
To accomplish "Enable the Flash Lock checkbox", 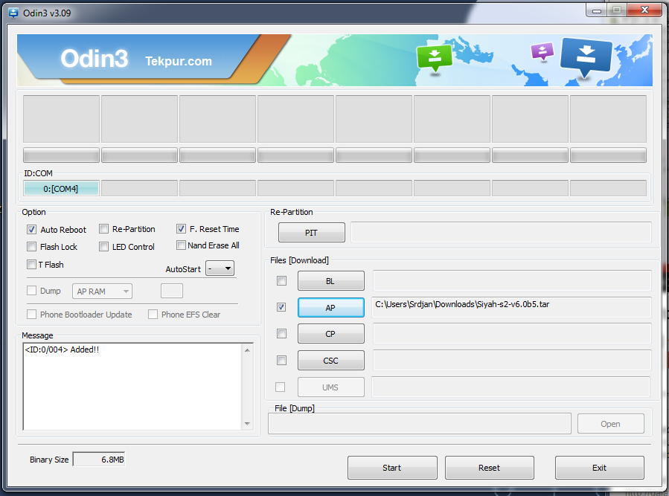I will coord(31,246).
